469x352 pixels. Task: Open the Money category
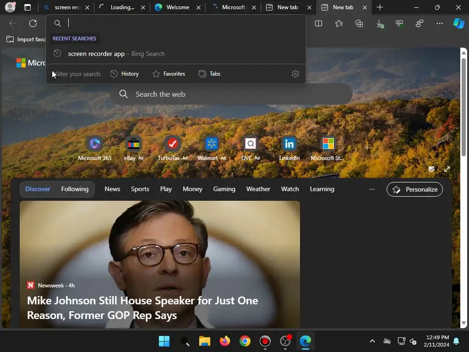[x=192, y=189]
